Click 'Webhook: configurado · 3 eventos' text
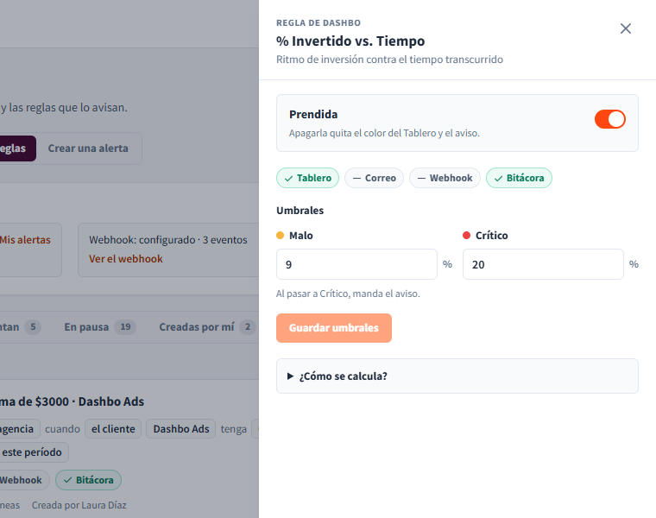 point(167,240)
